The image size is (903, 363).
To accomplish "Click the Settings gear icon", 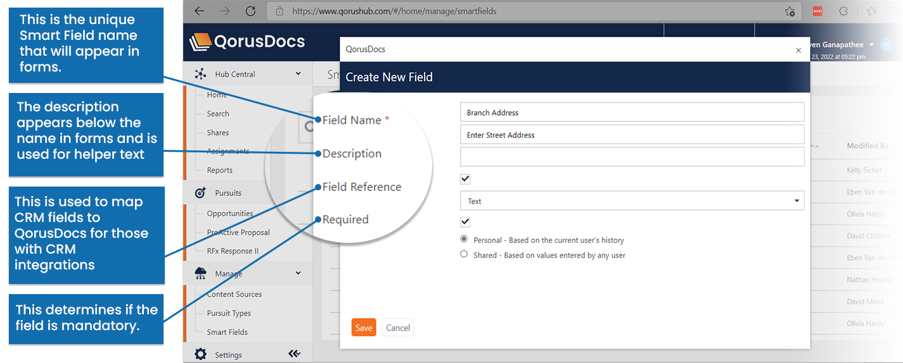I will coord(200,355).
